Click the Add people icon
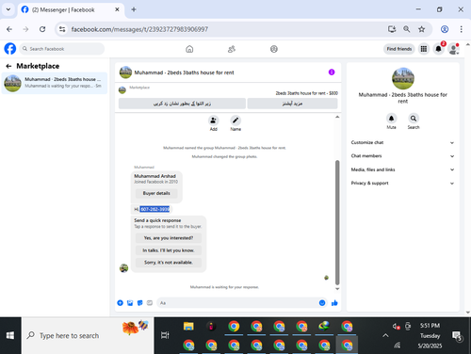The height and width of the screenshot is (354, 471). point(214,121)
